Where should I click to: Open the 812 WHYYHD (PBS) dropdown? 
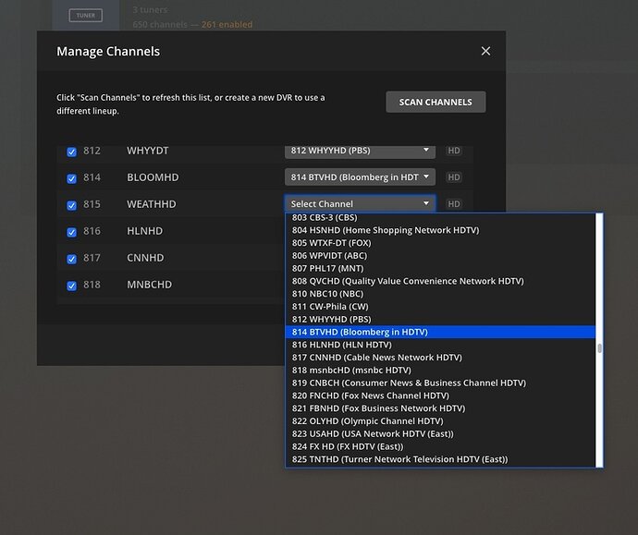click(x=360, y=151)
